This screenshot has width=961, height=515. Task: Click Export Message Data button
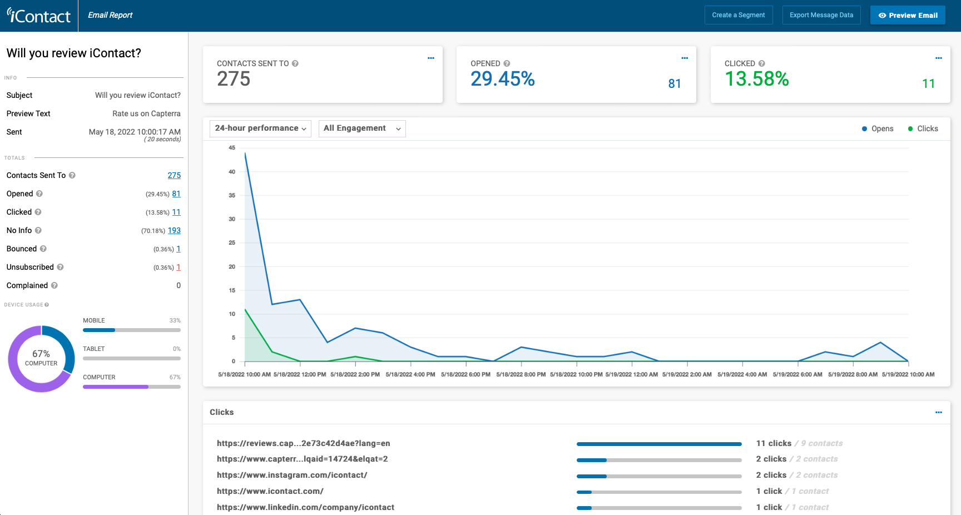(x=821, y=15)
